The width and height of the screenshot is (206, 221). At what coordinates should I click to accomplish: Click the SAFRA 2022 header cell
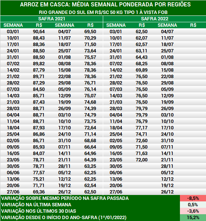coord(155,19)
